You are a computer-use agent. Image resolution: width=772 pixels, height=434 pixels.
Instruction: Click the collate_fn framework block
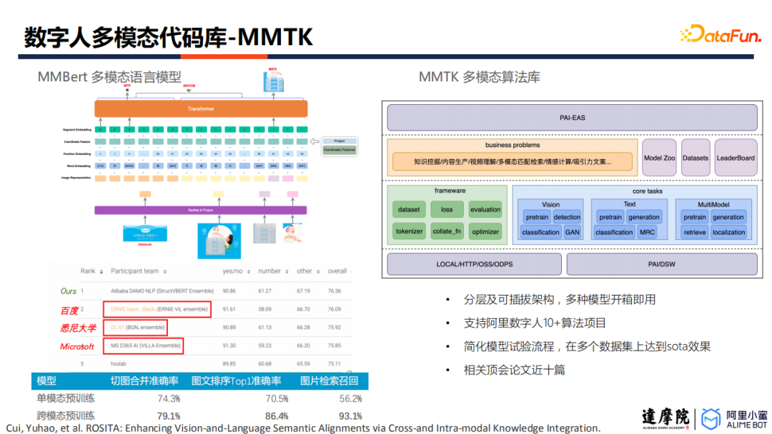tap(447, 231)
